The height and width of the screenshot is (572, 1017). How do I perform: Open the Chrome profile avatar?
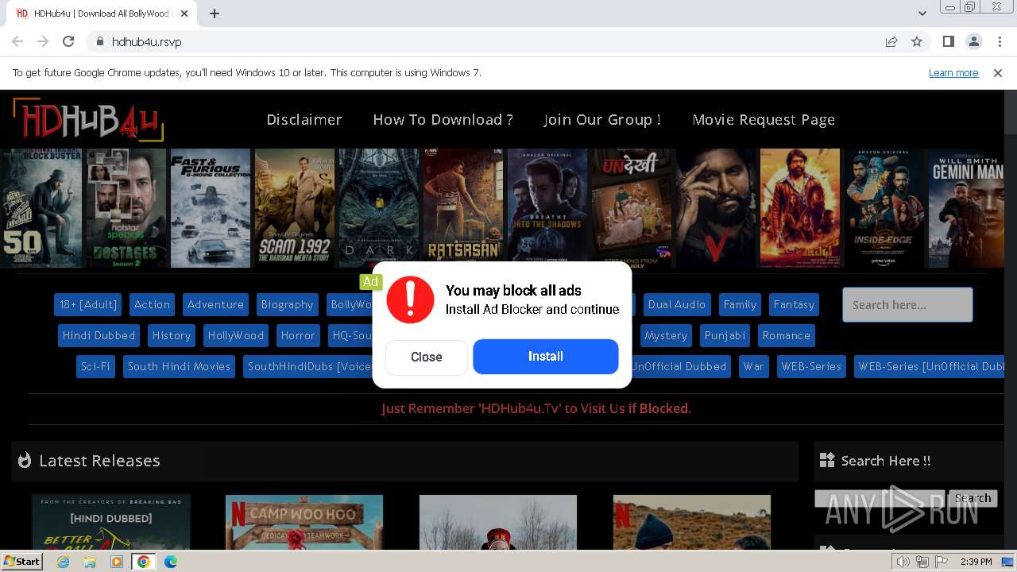pos(973,41)
